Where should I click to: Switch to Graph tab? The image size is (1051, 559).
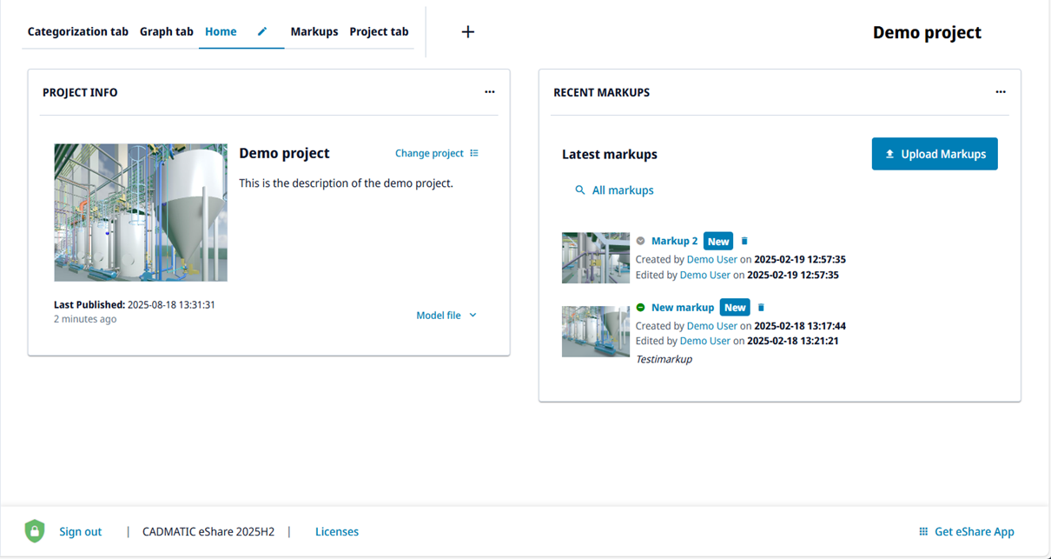pos(167,31)
